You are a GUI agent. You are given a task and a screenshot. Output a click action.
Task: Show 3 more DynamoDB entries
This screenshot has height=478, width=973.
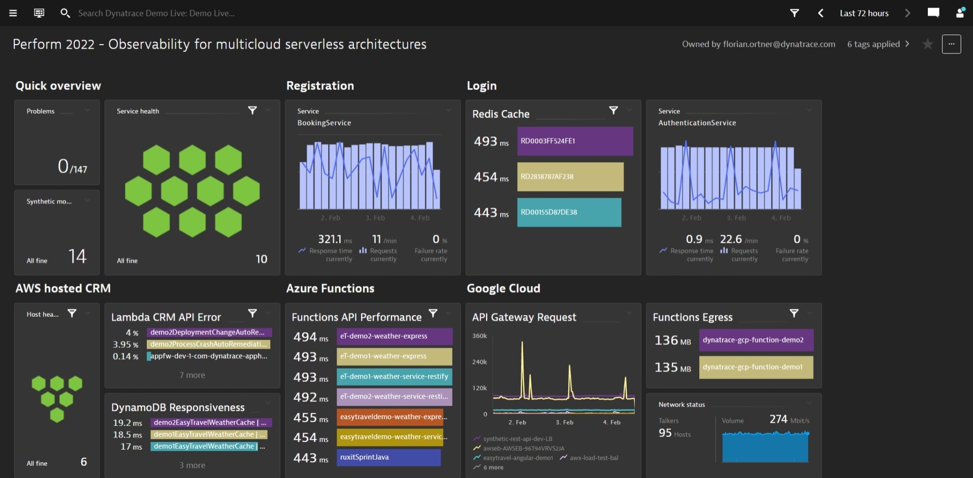[x=192, y=465]
